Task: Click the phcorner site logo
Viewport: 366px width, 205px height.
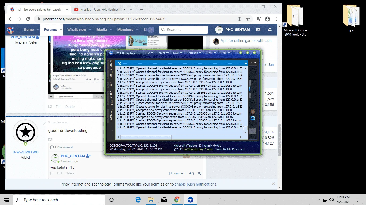Action: (10, 30)
